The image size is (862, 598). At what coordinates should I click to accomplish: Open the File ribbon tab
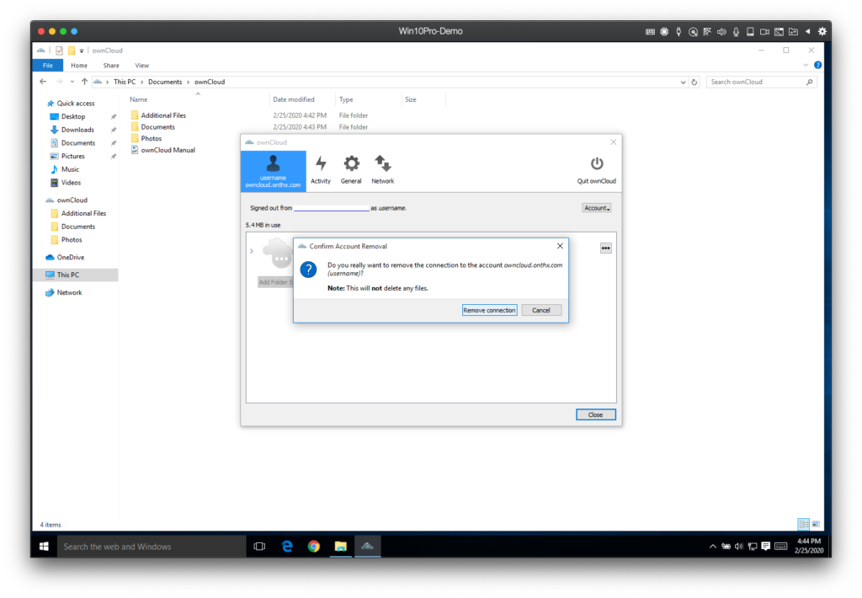pos(48,66)
